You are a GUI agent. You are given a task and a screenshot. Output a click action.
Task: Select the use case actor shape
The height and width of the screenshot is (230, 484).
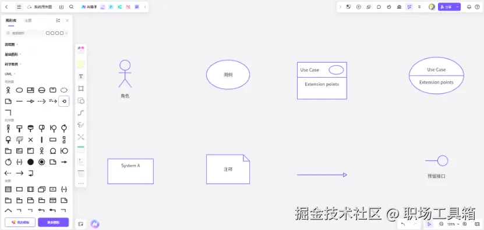point(8,90)
